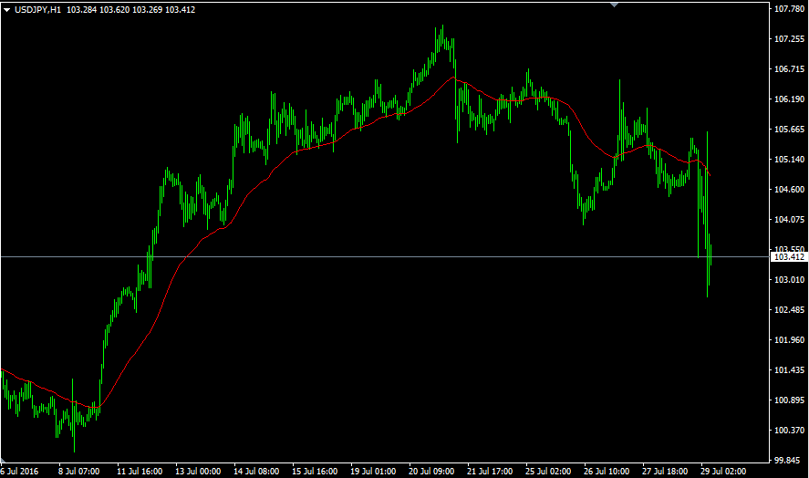Click the 100.895 price axis label
The width and height of the screenshot is (809, 478).
(x=790, y=400)
